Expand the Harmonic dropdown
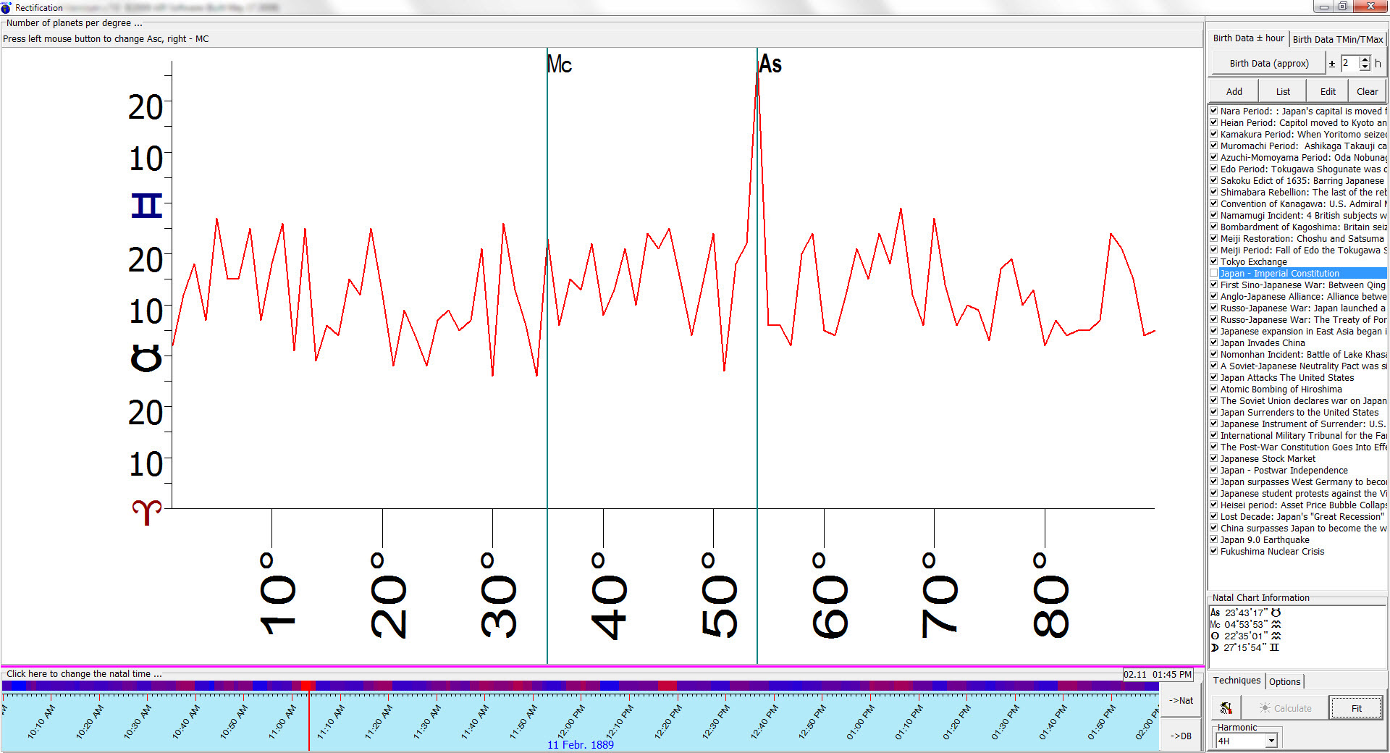Image resolution: width=1390 pixels, height=753 pixels. click(1271, 741)
